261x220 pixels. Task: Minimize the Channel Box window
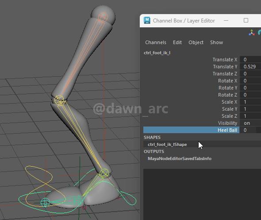click(x=226, y=20)
